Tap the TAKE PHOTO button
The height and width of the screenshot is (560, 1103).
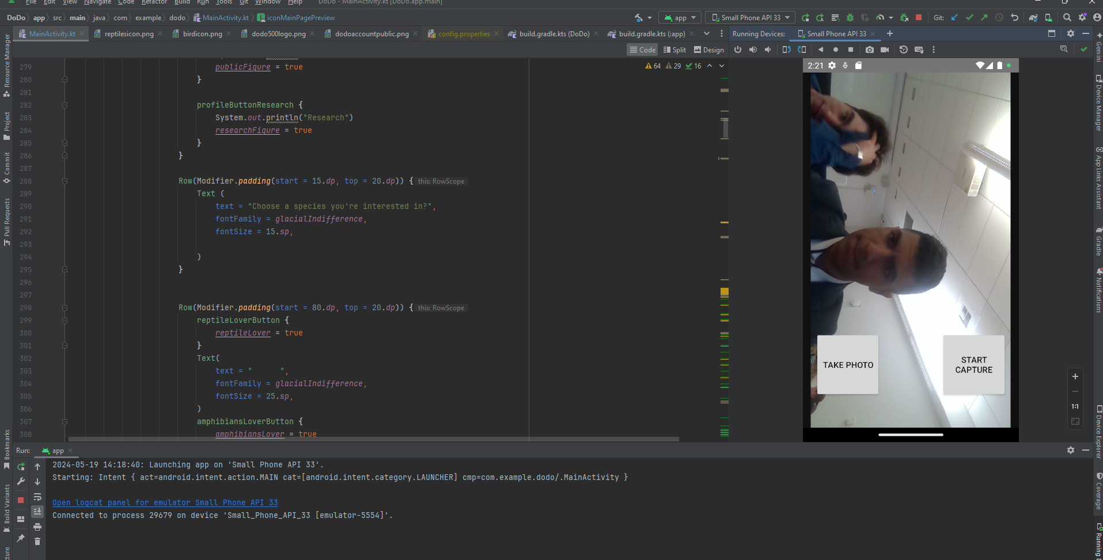848,365
